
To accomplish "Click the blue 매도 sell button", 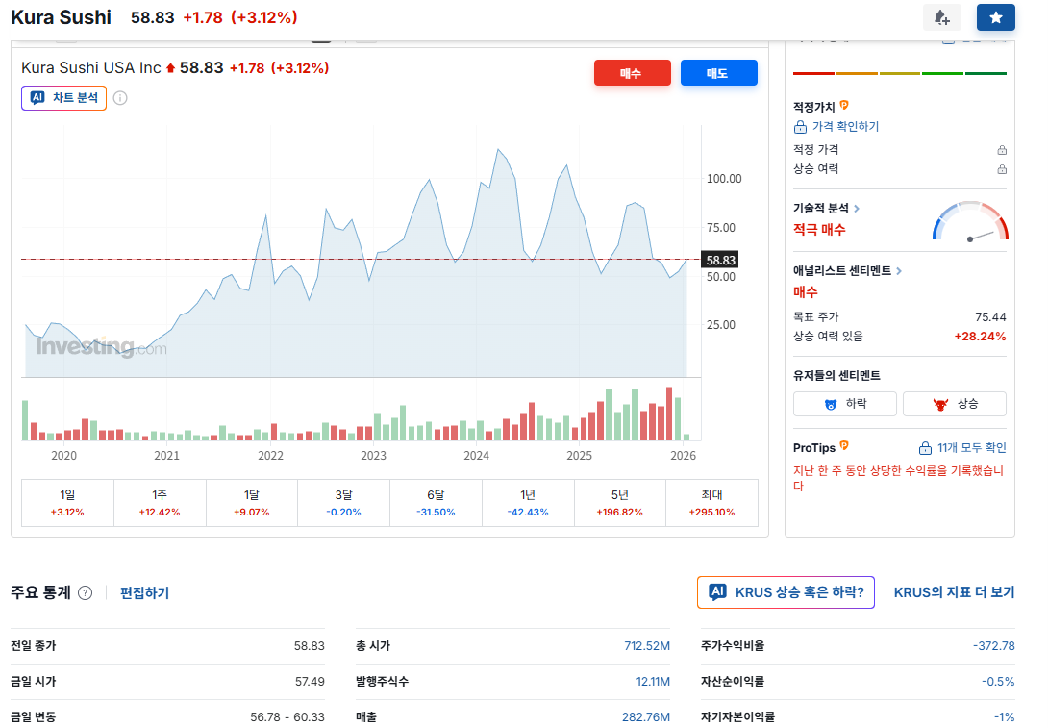I will pos(718,73).
